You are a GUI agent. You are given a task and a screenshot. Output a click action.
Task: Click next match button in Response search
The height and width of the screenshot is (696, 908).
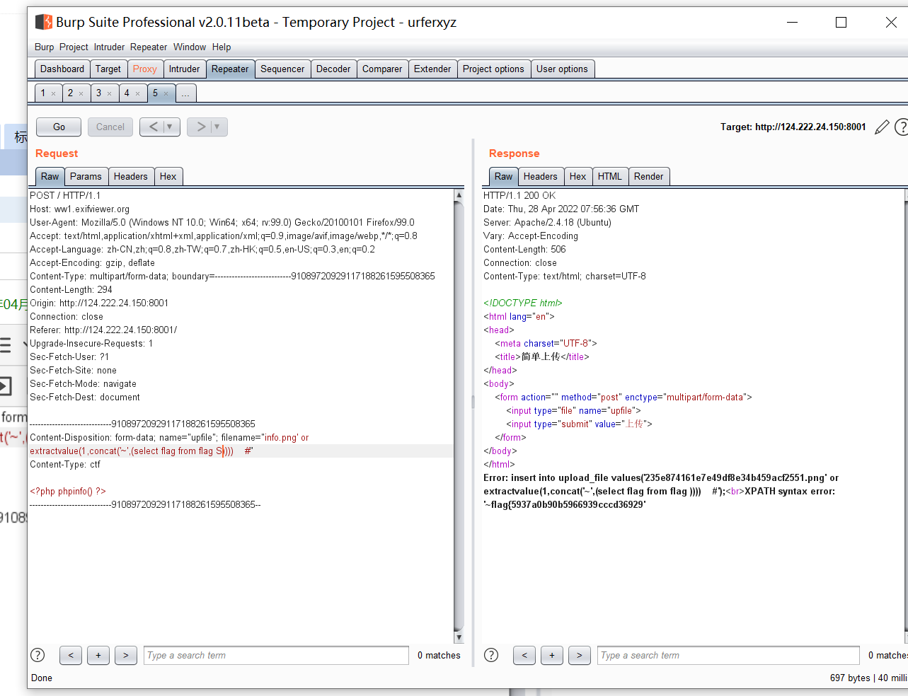(580, 655)
